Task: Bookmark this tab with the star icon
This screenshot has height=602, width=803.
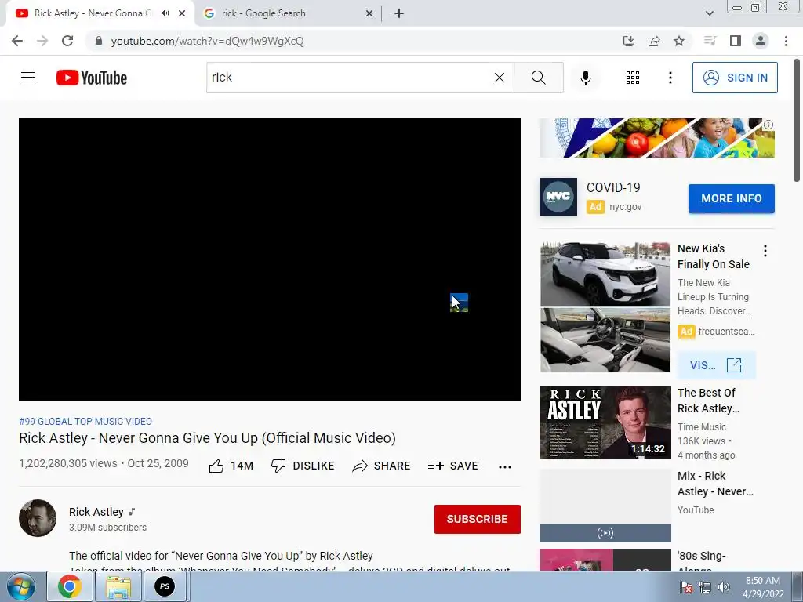Action: (679, 41)
